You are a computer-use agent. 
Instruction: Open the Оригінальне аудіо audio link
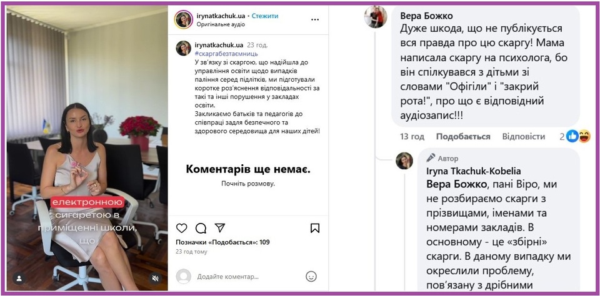(x=221, y=24)
